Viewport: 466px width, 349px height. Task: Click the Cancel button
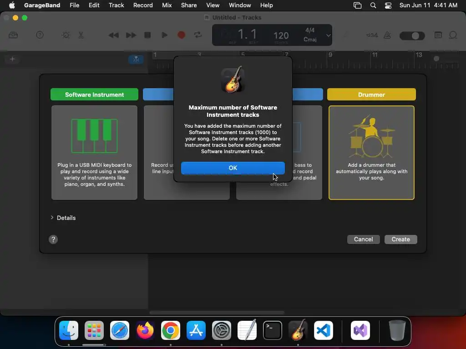363,239
